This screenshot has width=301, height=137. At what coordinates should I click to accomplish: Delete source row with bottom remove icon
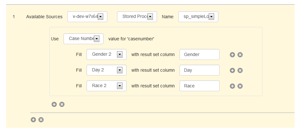[x=41, y=120]
